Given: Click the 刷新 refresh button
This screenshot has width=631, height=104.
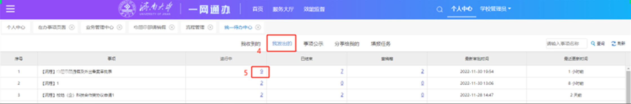Looking at the screenshot, I should [x=618, y=43].
